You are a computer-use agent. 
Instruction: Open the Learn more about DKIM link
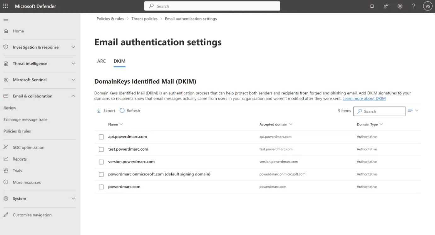coord(364,99)
